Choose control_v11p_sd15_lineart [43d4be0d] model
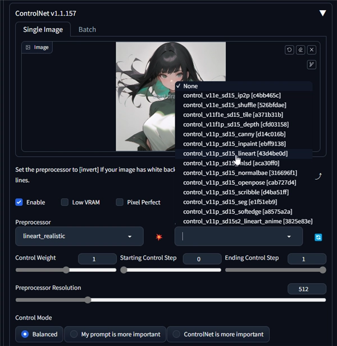 (x=244, y=153)
